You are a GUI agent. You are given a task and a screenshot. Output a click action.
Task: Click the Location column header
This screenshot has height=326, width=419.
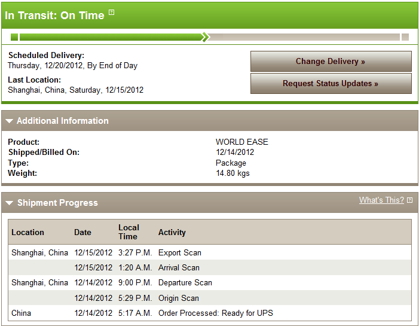point(27,232)
